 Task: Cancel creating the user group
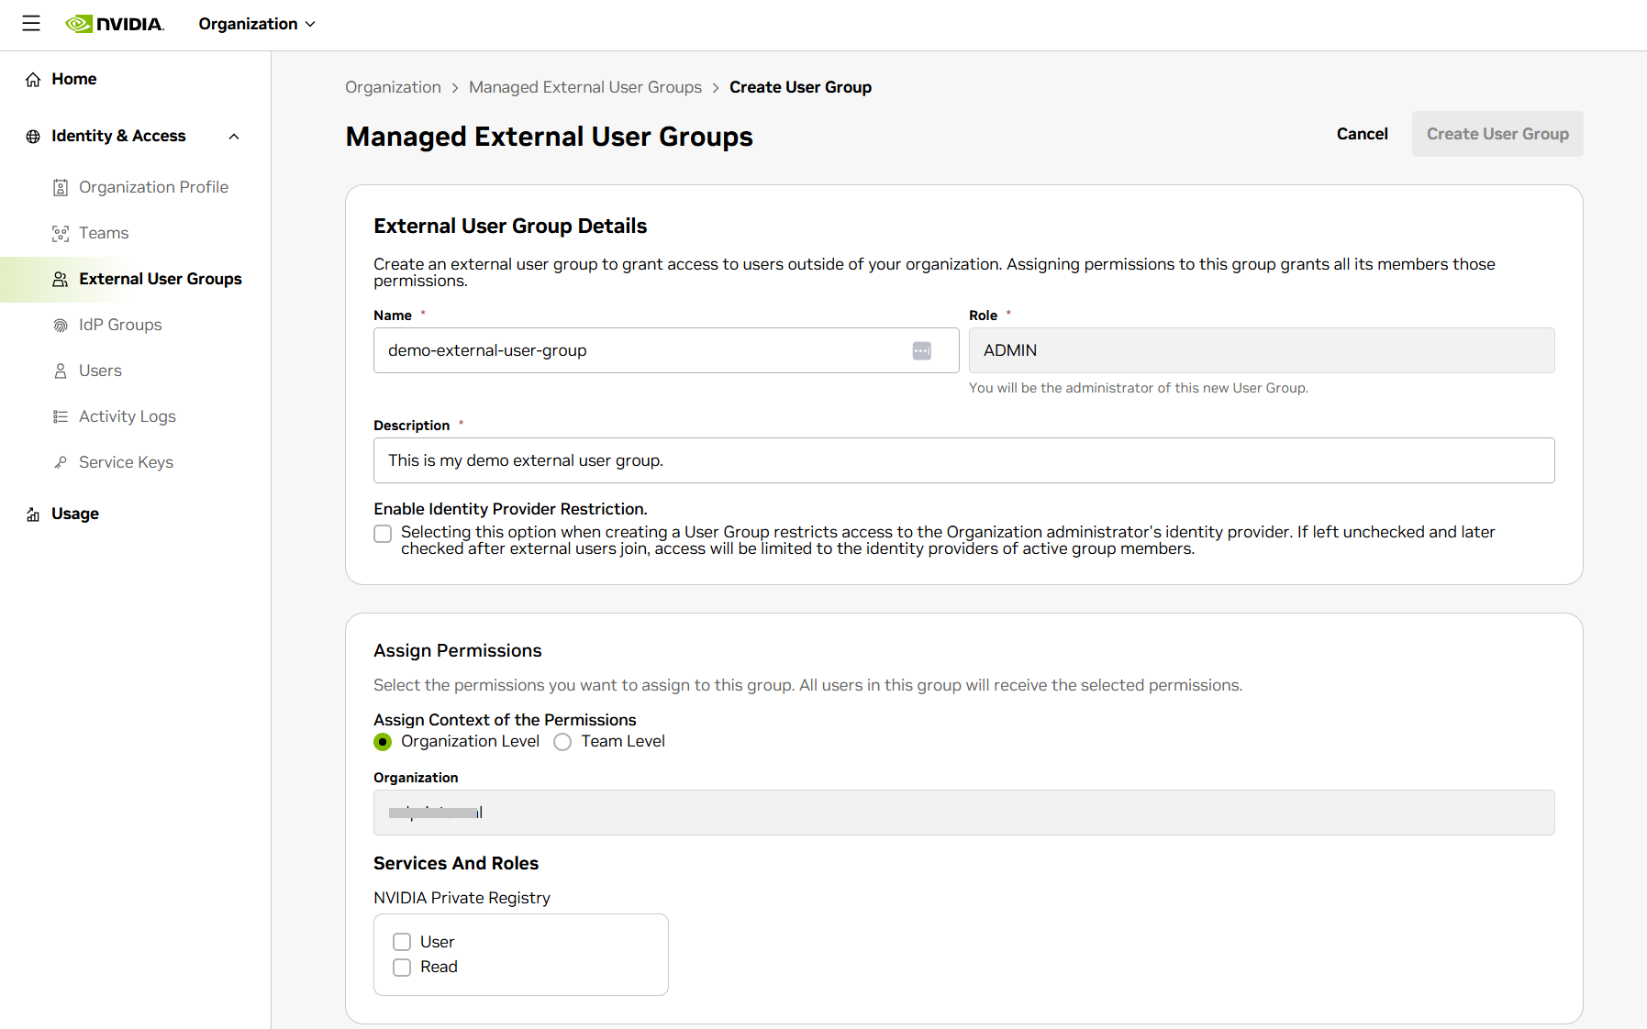pyautogui.click(x=1362, y=134)
